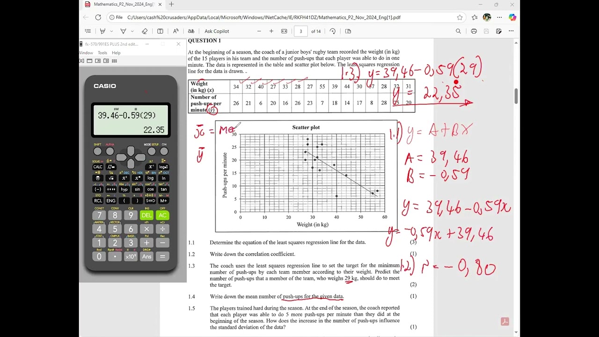Select the Draw pen tool
The width and height of the screenshot is (599, 337).
102,31
